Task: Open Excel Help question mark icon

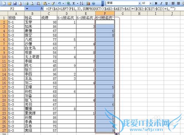Action: pyautogui.click(x=93, y=3)
